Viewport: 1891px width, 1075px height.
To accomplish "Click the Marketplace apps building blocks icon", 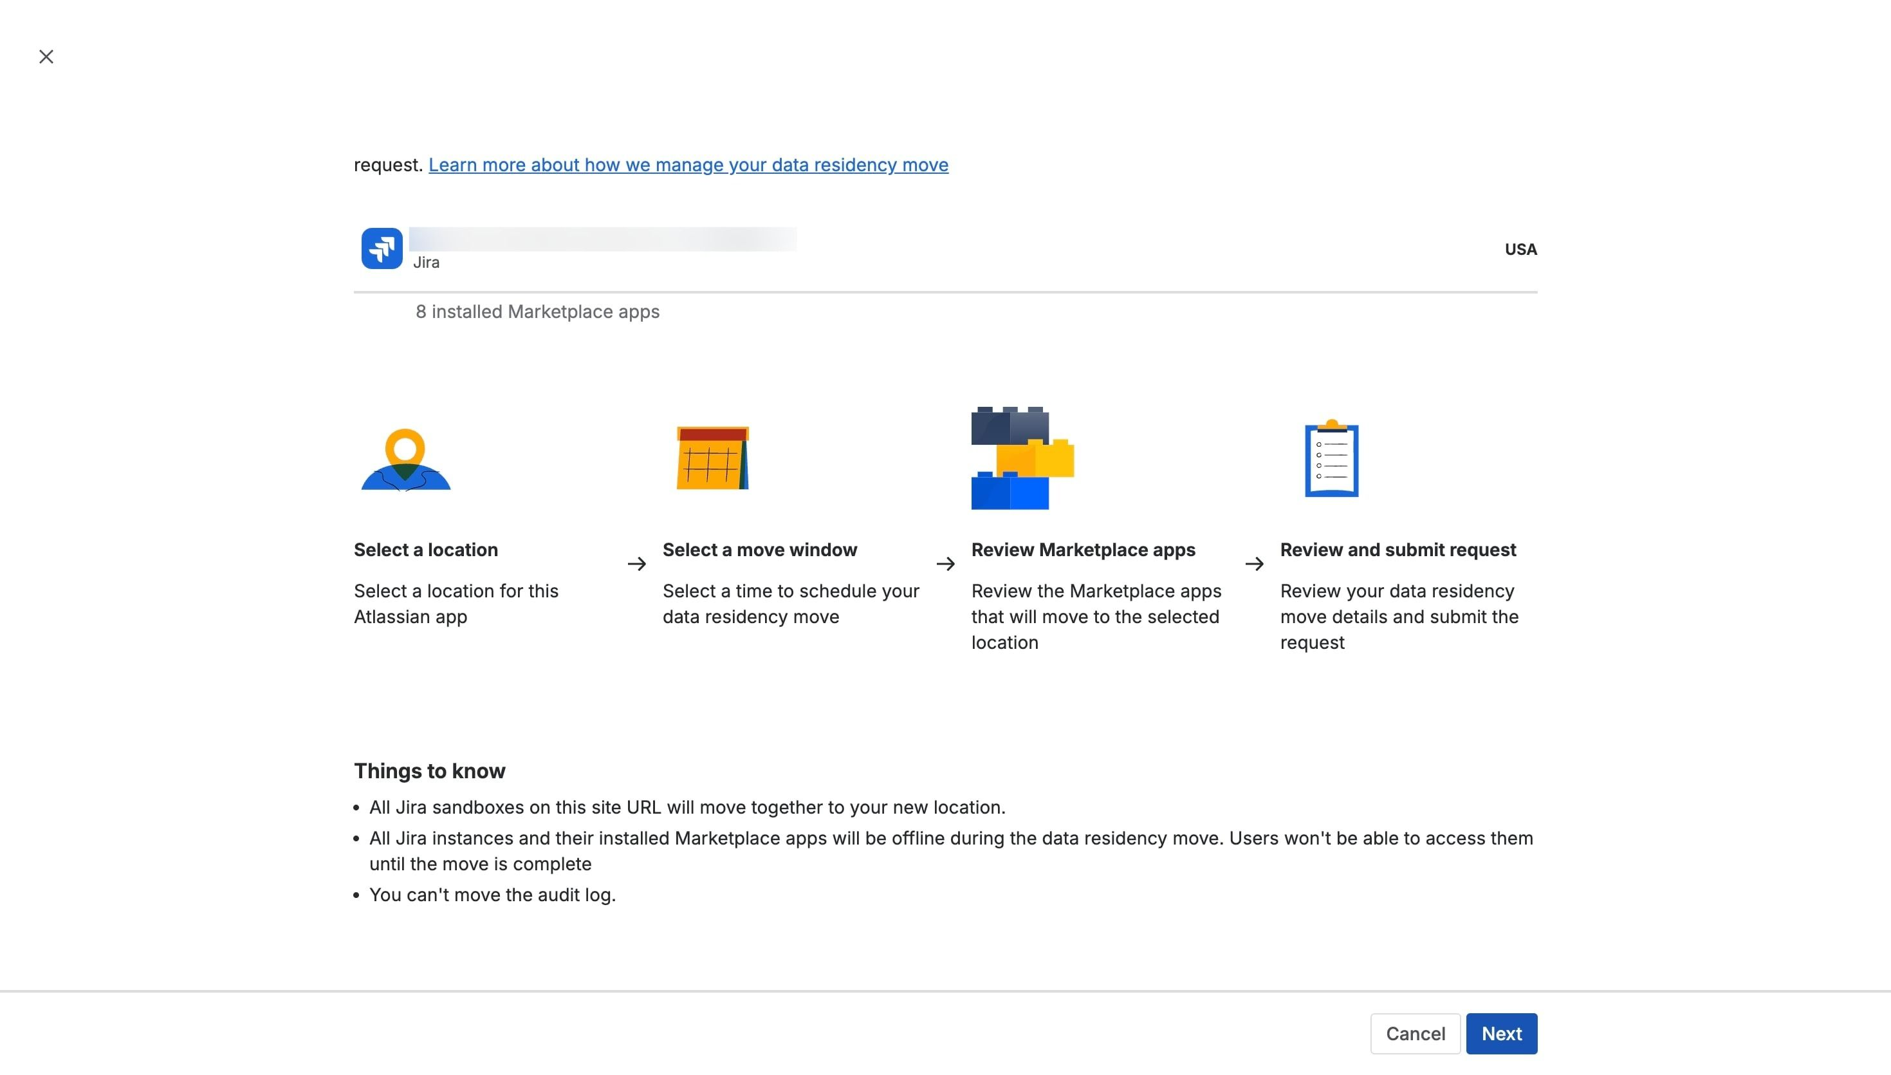I will [x=1022, y=458].
